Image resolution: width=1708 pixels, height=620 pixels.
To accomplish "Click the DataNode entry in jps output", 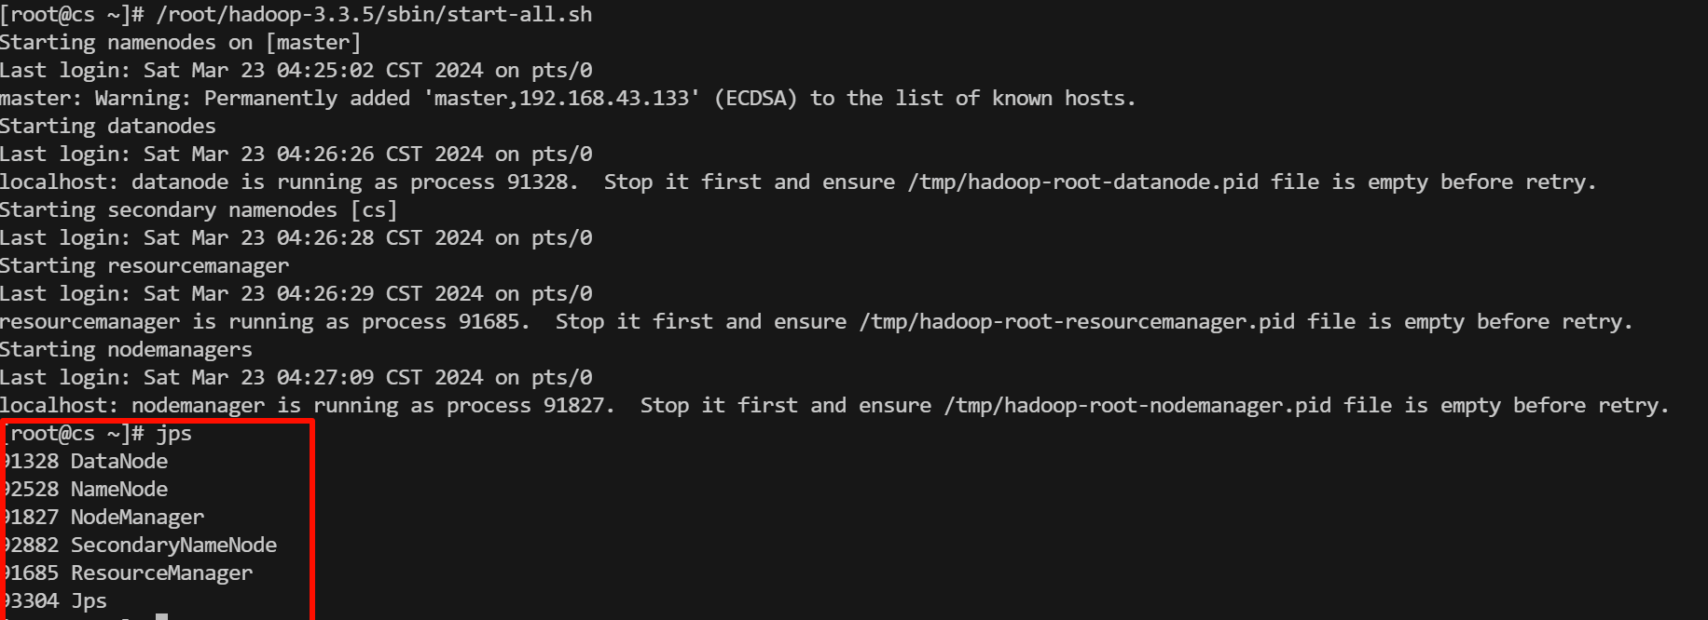I will pyautogui.click(x=119, y=462).
